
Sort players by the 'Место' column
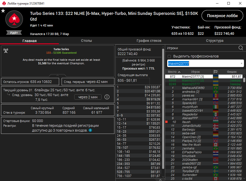point(174,72)
